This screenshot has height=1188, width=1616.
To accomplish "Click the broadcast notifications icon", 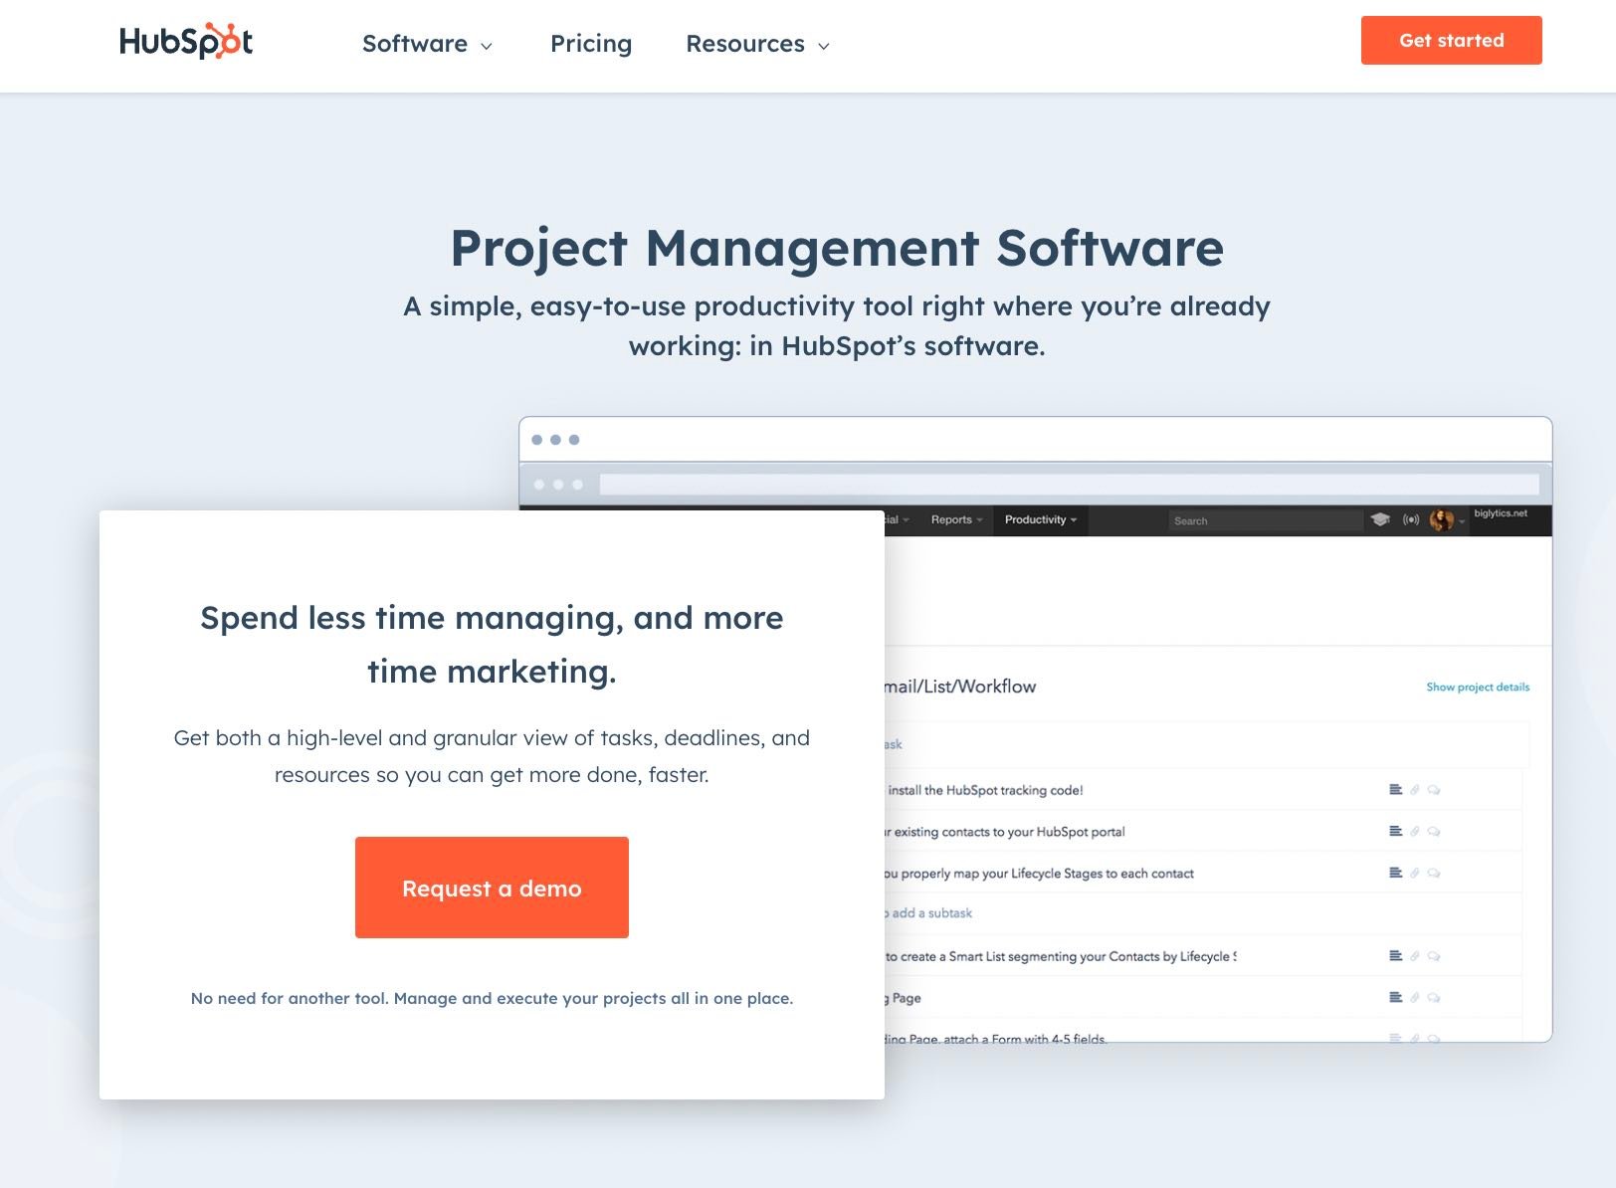I will (x=1411, y=519).
